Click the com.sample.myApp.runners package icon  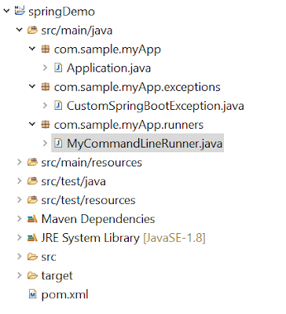coord(46,125)
